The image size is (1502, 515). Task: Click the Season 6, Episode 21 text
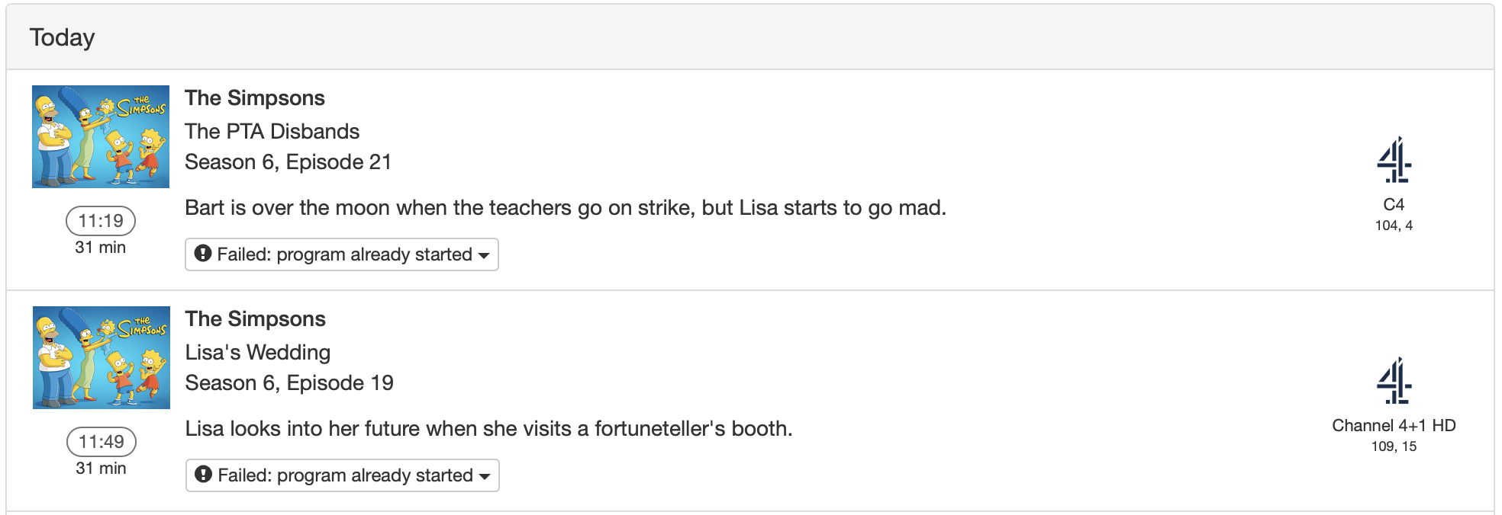pyautogui.click(x=288, y=162)
